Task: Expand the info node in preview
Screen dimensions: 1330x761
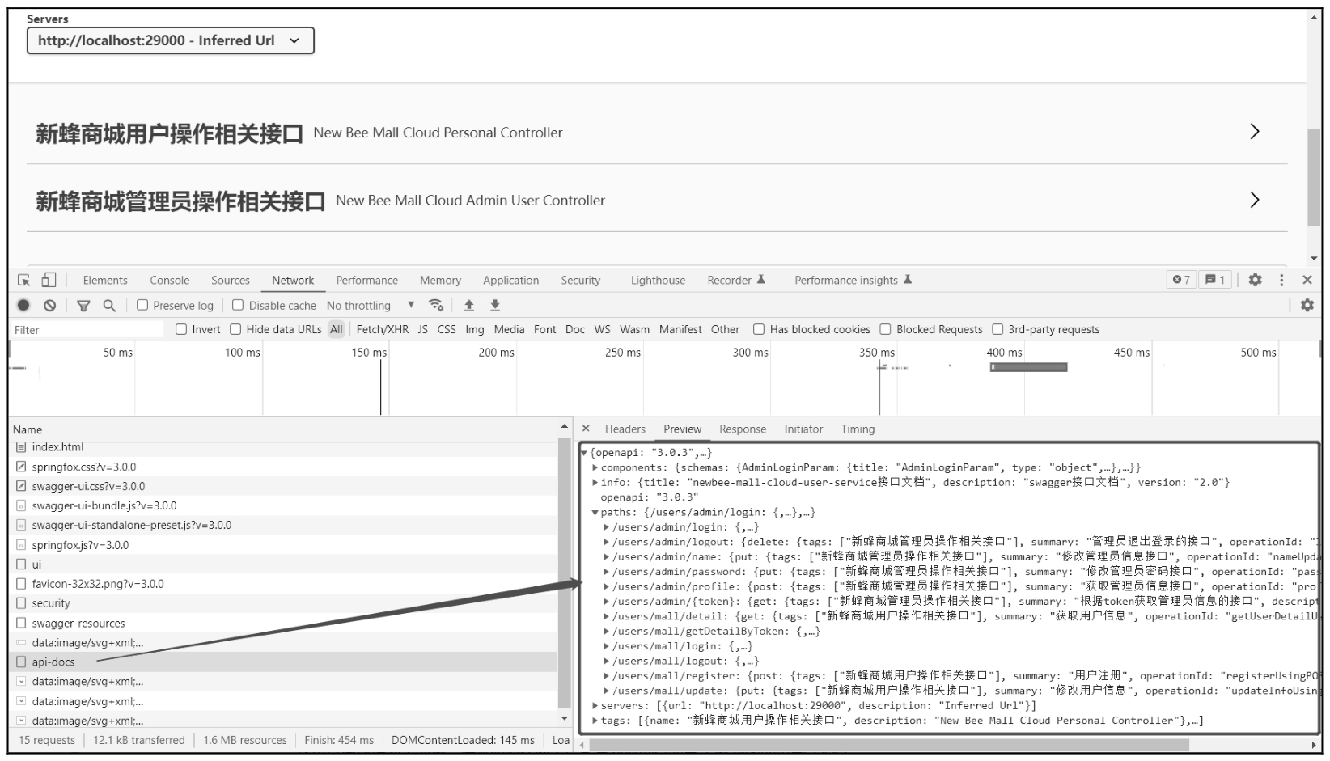Action: pos(595,482)
